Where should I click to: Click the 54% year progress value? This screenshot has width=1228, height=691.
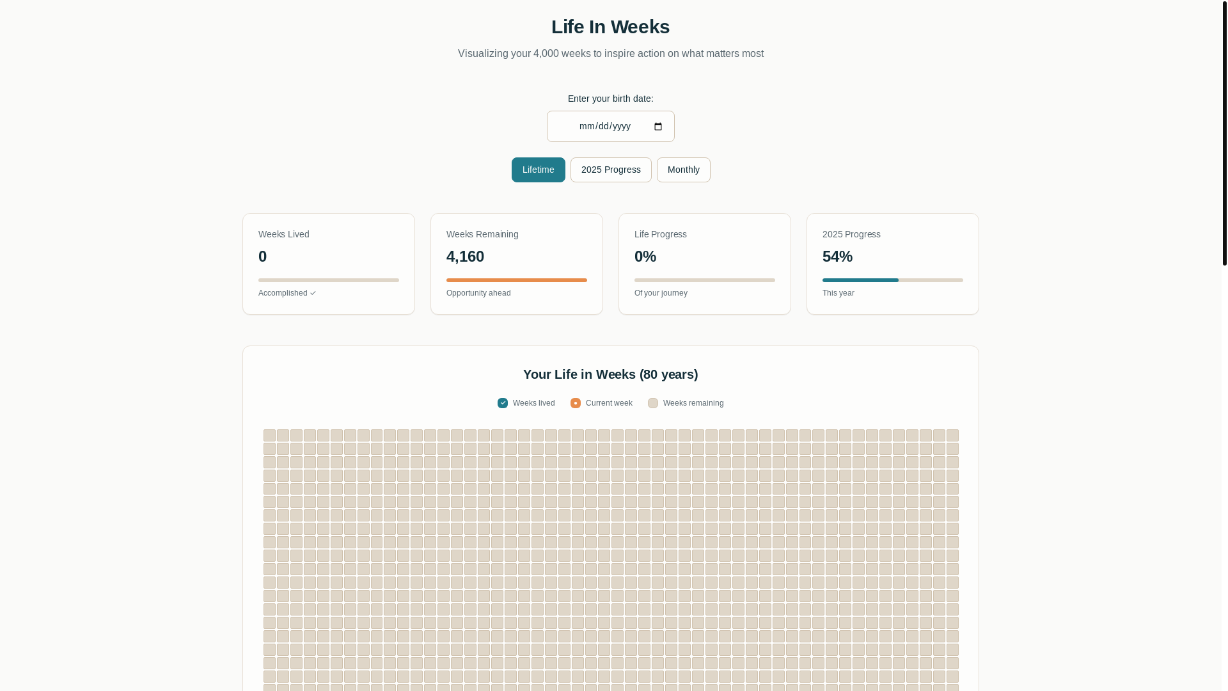[837, 257]
